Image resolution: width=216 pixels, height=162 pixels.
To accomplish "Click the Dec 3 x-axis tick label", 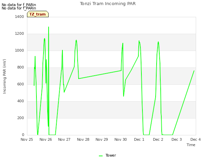I will coord(177,139).
